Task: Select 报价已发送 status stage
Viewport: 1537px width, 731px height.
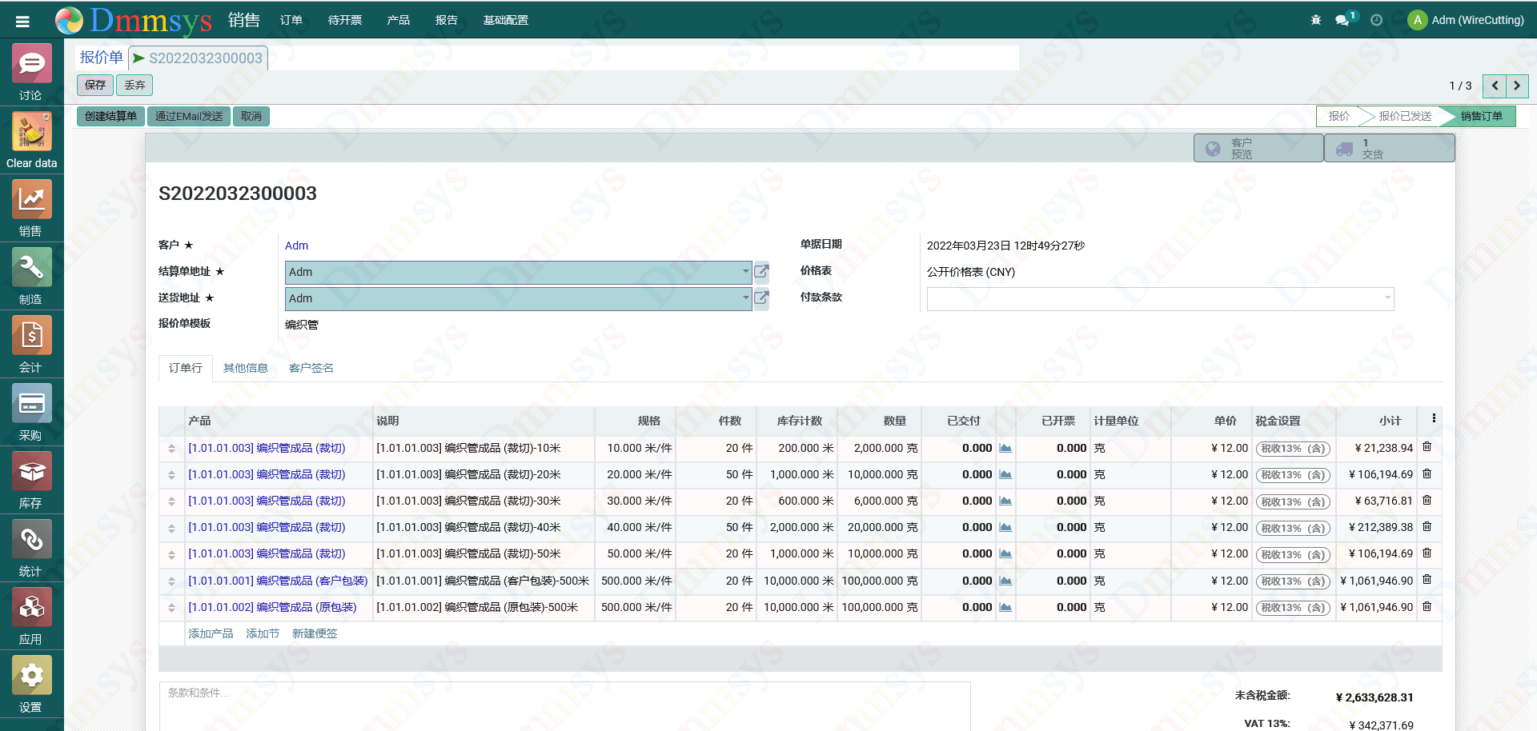Action: [x=1405, y=116]
